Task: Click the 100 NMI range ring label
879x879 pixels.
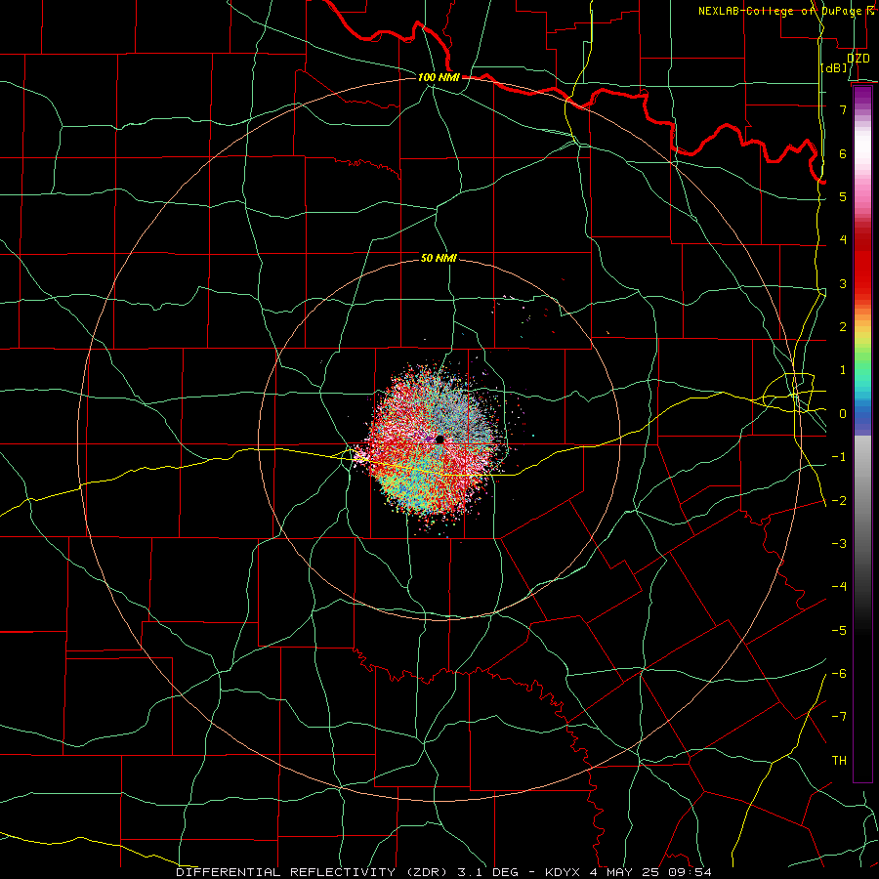Action: pyautogui.click(x=439, y=77)
